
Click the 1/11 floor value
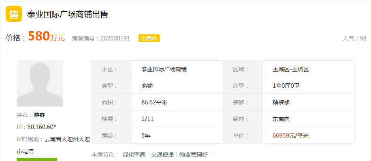point(147,119)
